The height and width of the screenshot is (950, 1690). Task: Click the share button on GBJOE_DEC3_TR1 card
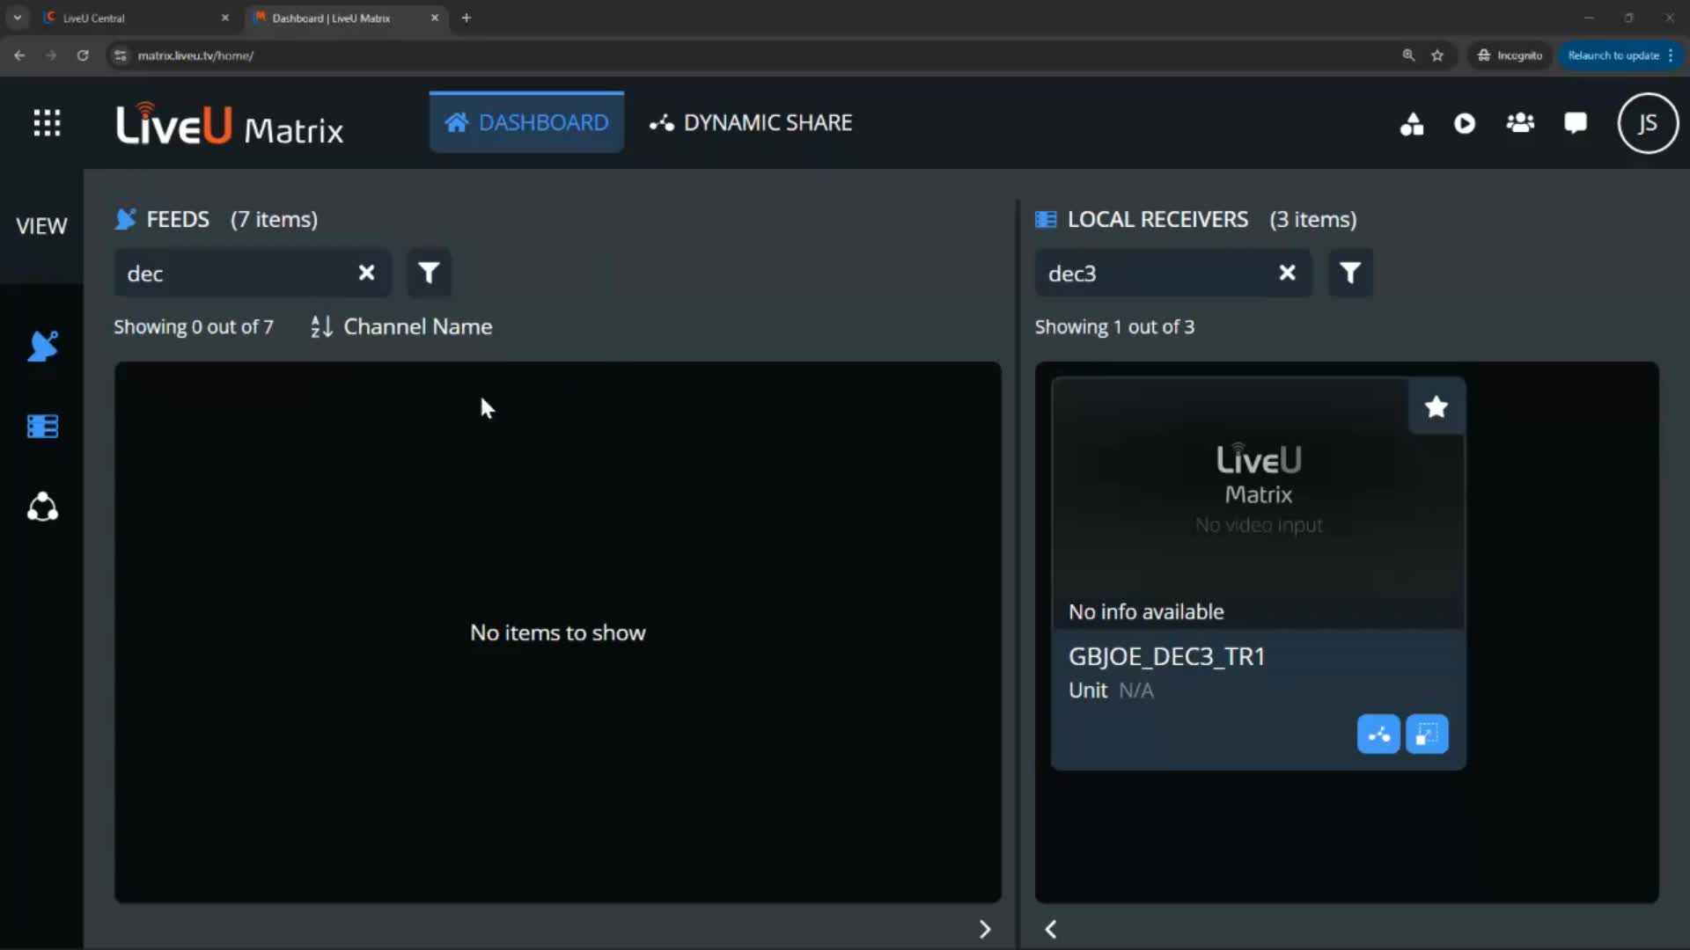tap(1378, 734)
